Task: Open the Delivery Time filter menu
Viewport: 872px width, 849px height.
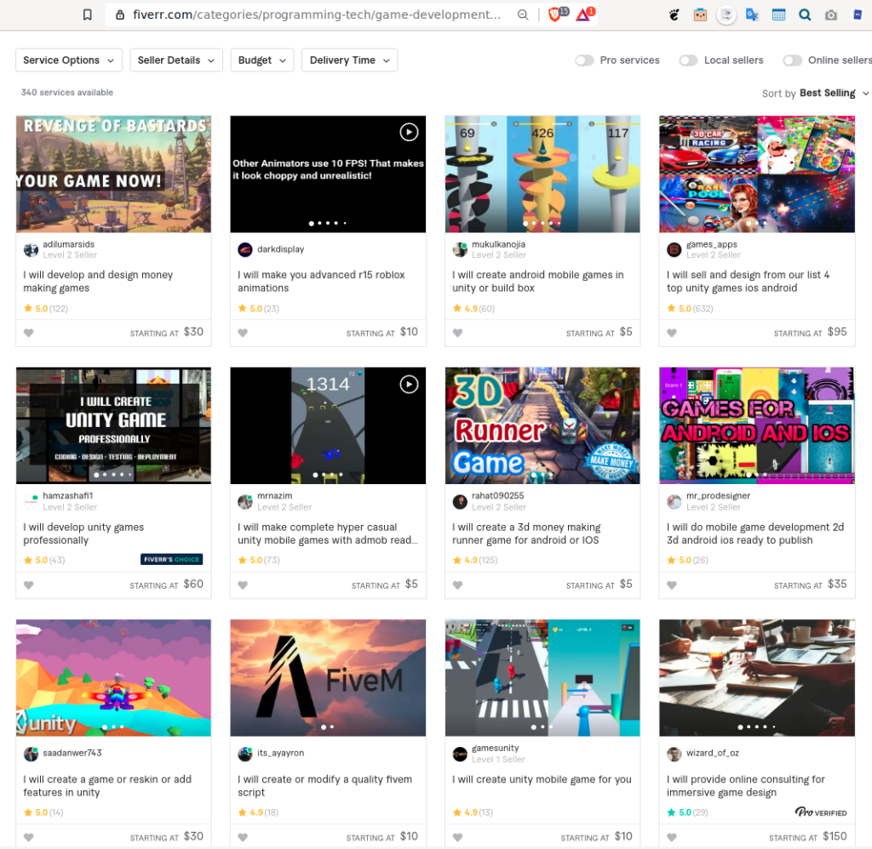Action: [x=349, y=60]
